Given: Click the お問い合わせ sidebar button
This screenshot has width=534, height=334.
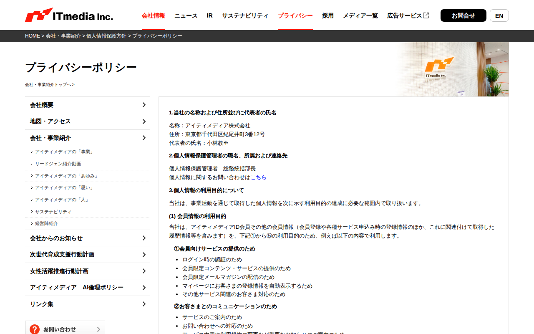Looking at the screenshot, I should tap(65, 328).
